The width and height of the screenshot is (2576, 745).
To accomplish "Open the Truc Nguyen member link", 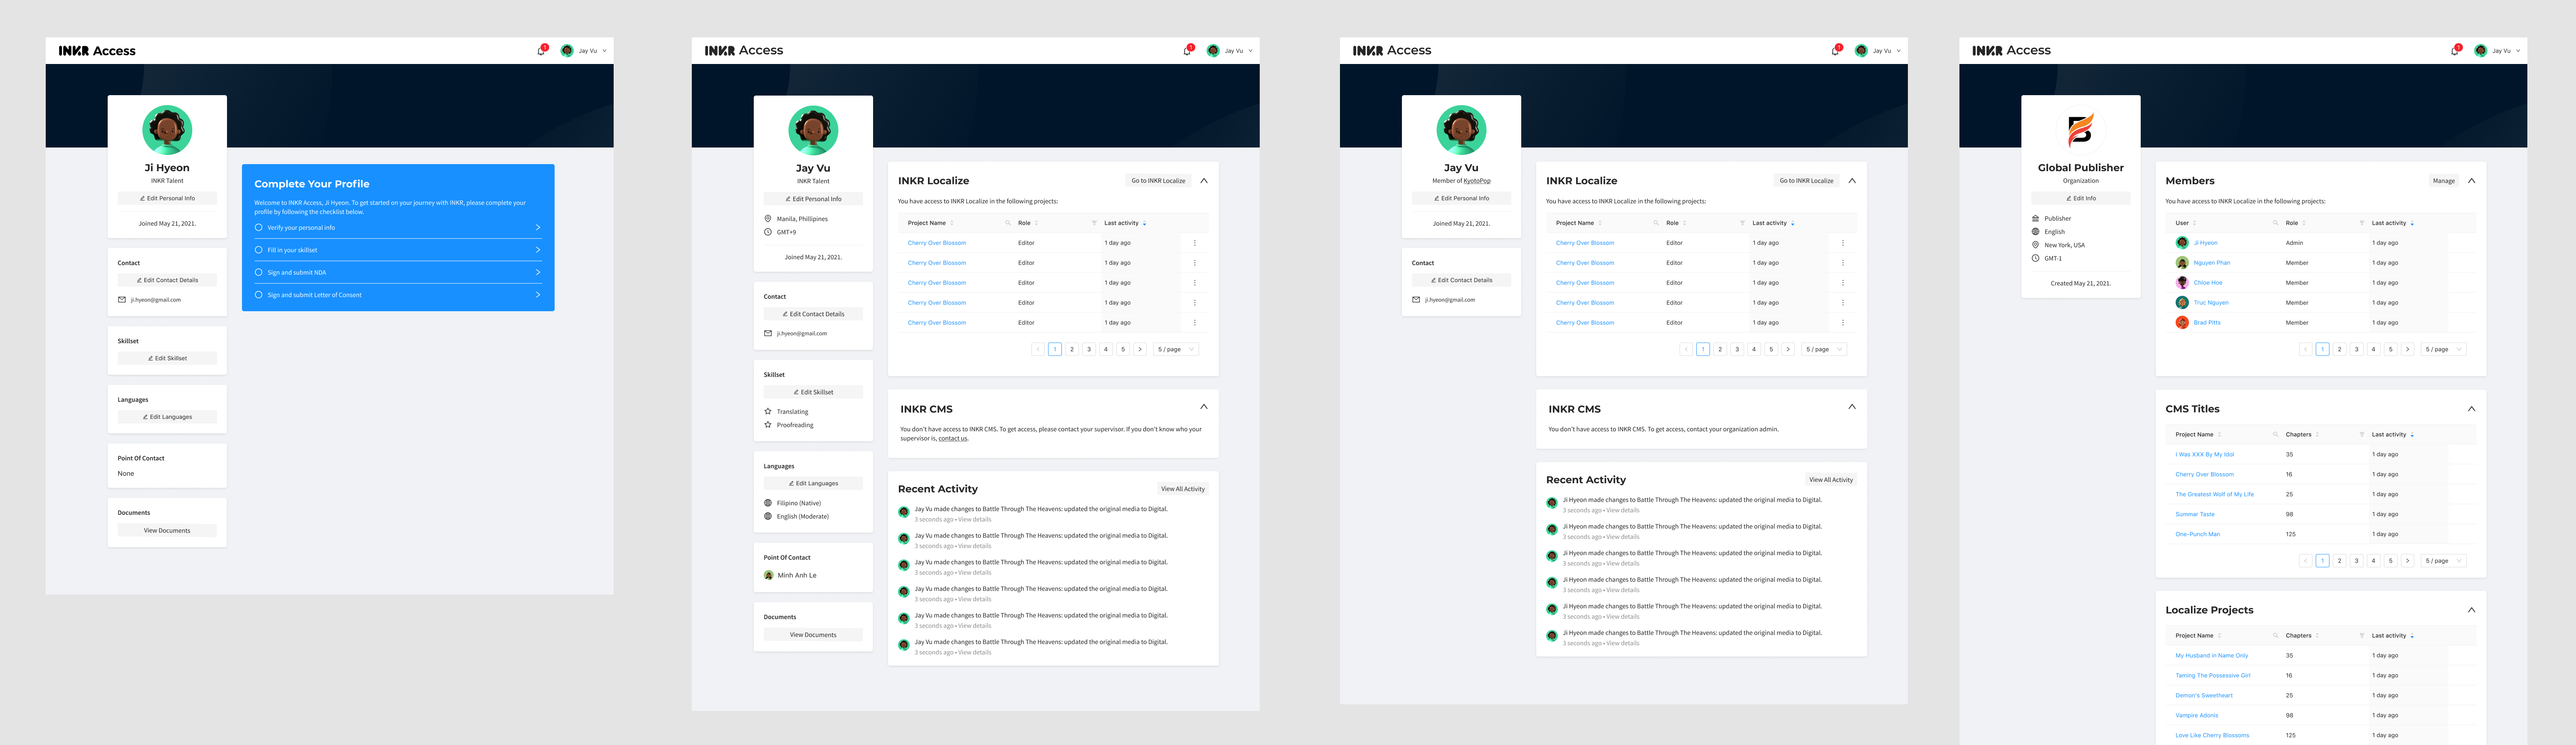I will pos(2210,303).
